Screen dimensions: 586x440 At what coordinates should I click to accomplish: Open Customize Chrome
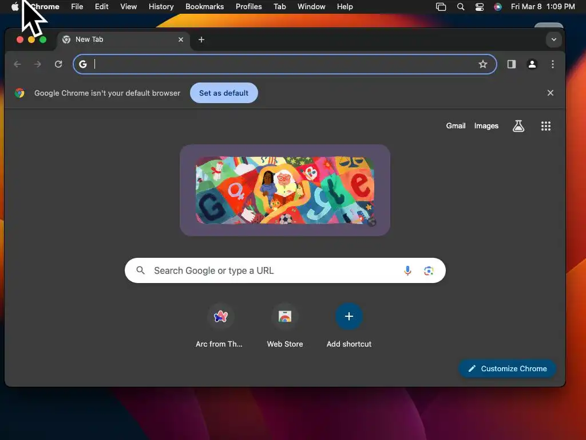[x=507, y=368]
